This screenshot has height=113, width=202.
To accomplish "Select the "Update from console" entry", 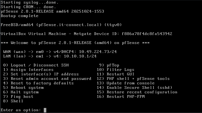I will pos(130,83).
